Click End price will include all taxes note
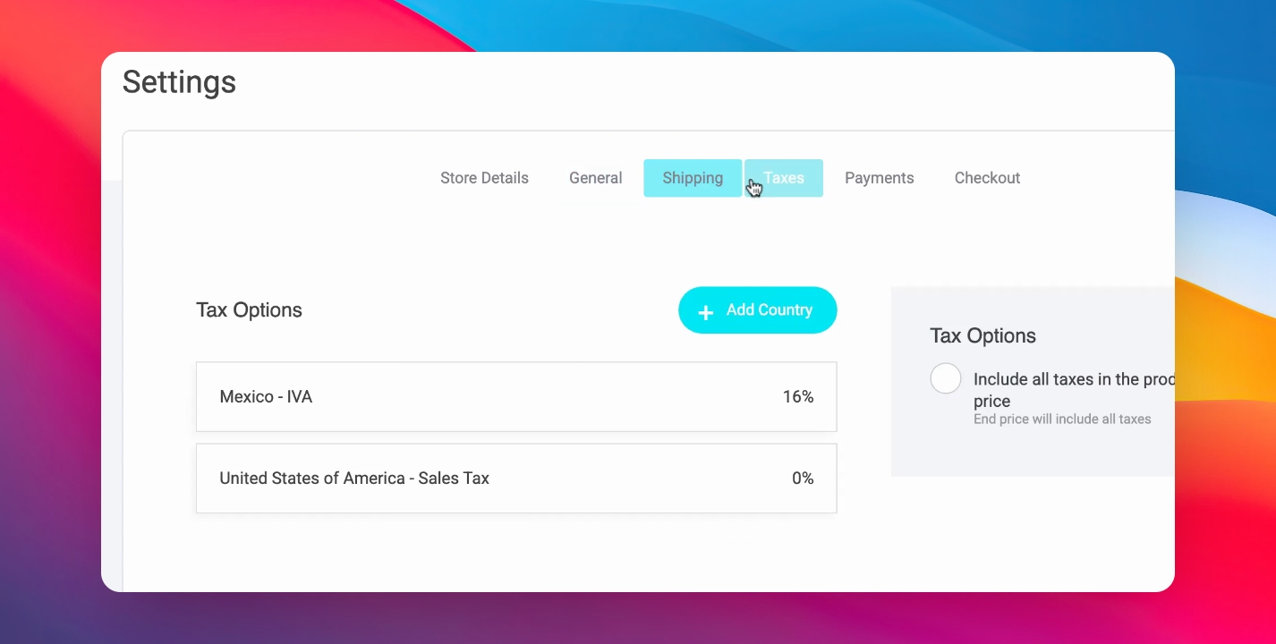 (x=1062, y=419)
